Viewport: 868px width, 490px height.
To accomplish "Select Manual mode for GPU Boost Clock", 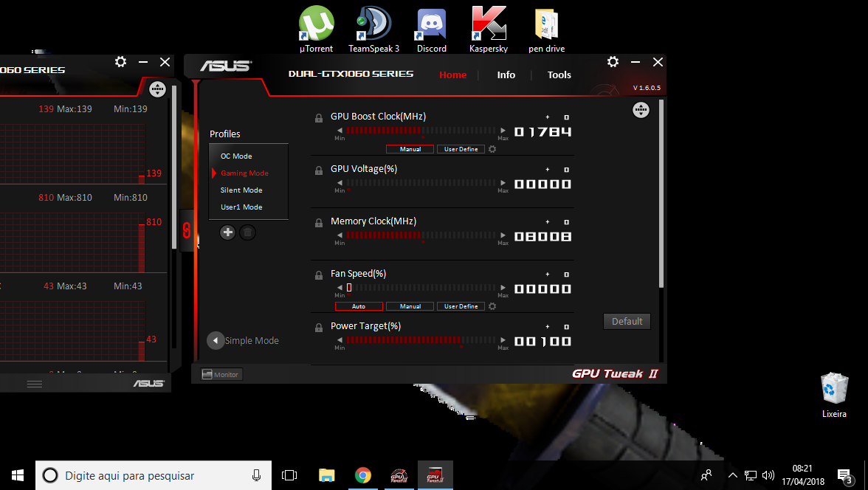I will coord(410,149).
